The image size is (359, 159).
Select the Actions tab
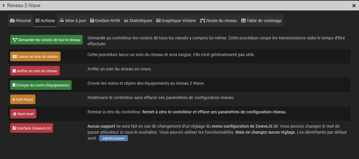(x=45, y=21)
